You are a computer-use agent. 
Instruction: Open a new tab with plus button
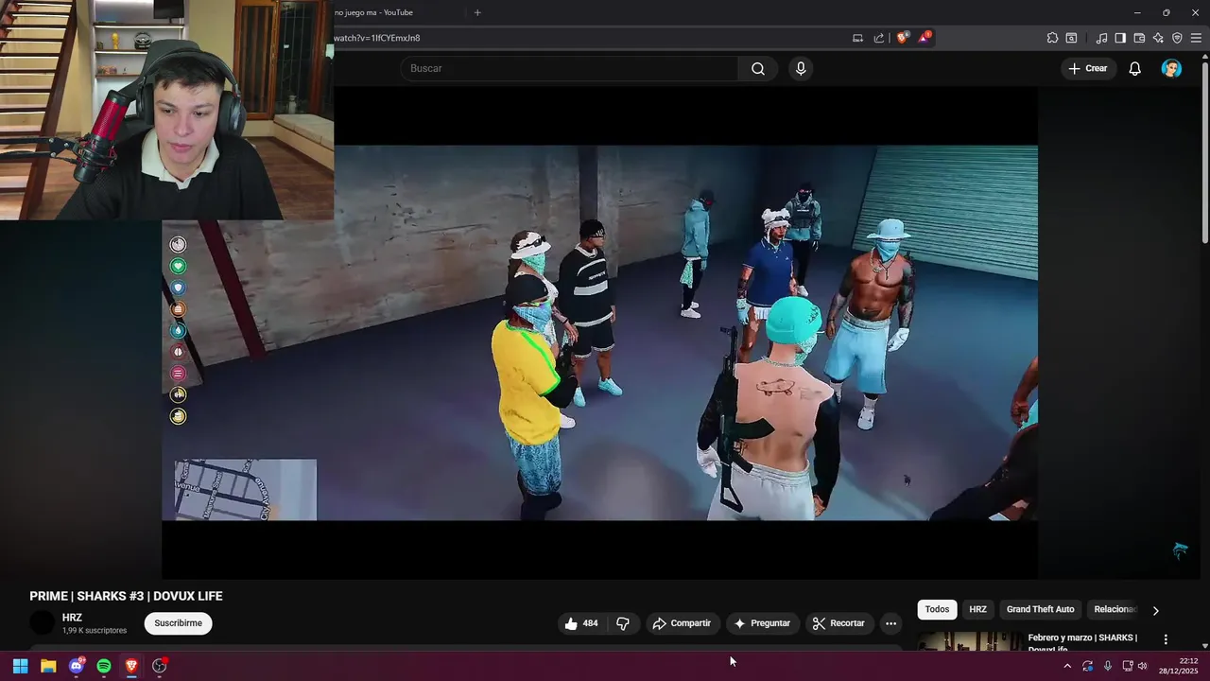click(x=477, y=12)
